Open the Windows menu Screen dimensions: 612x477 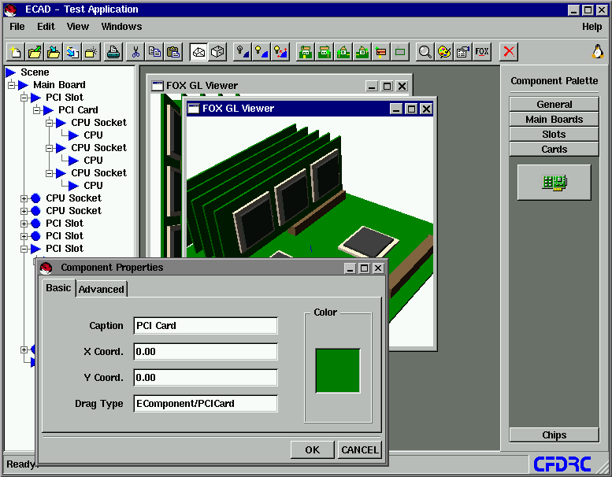pos(121,27)
